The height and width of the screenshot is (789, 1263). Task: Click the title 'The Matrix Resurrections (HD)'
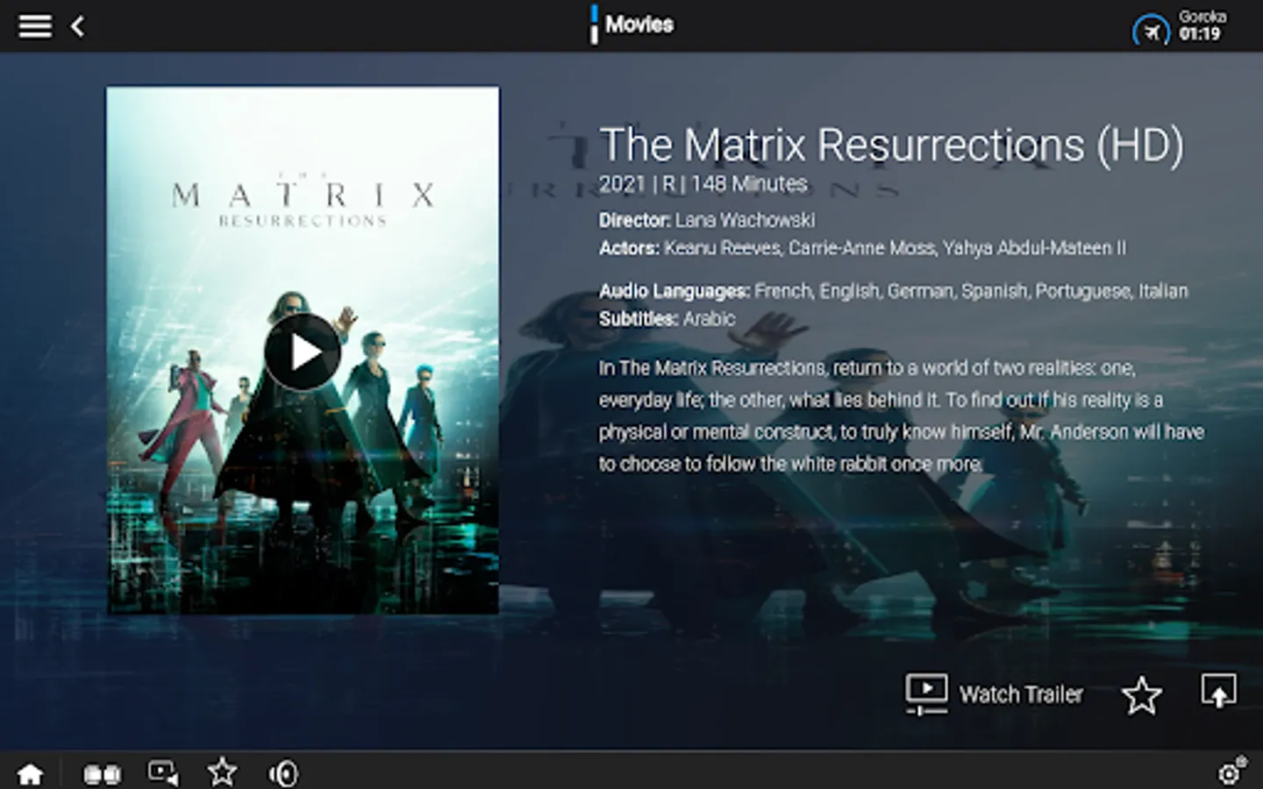[891, 145]
